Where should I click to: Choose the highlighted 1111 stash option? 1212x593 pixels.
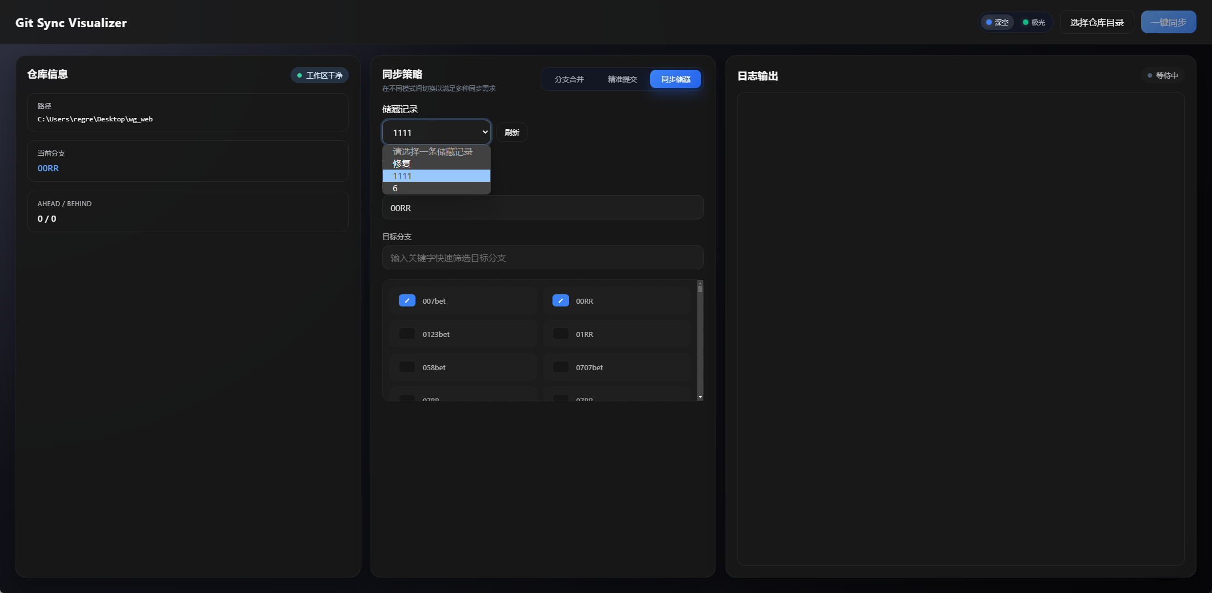click(437, 176)
